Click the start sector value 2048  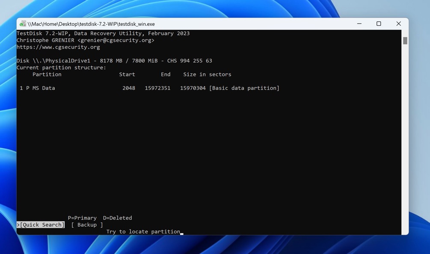click(x=129, y=88)
